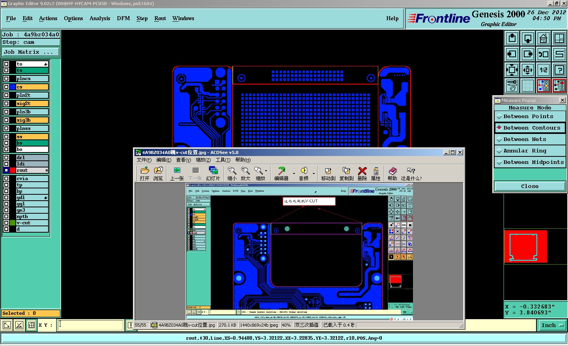Select layer name sig3b in layer list
Image resolution: width=568 pixels, height=346 pixels.
(32, 120)
